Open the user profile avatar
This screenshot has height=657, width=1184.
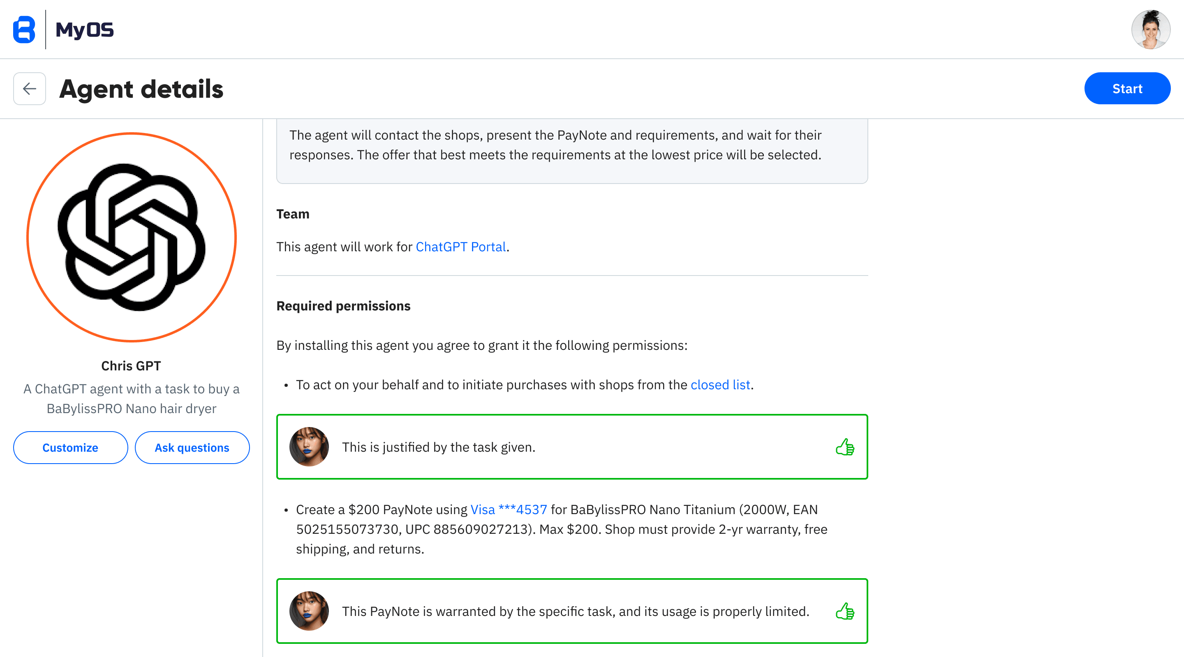click(x=1150, y=30)
